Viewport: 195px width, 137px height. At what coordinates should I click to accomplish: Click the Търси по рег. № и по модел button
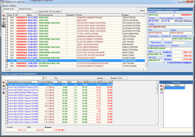48,11
